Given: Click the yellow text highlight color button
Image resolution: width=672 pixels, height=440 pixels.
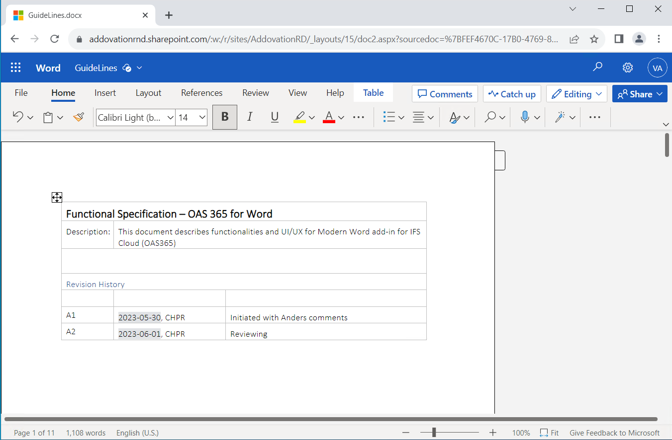Looking at the screenshot, I should click(299, 117).
